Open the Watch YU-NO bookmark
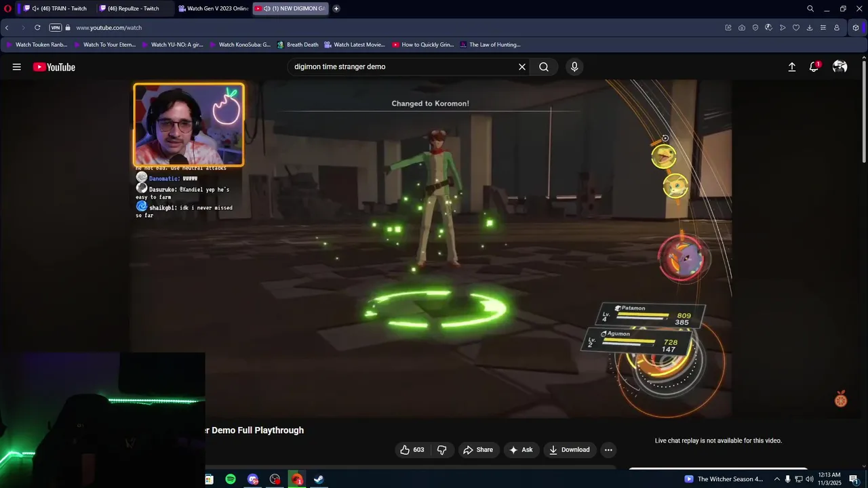 [x=172, y=45]
